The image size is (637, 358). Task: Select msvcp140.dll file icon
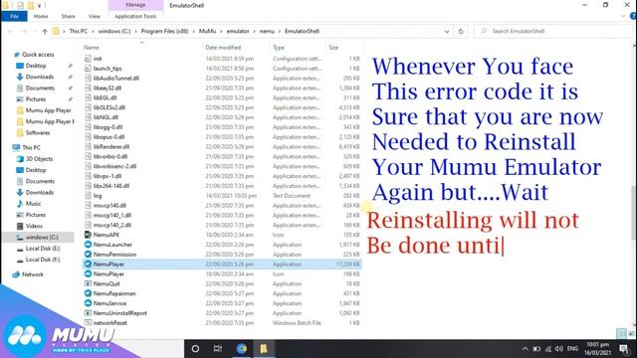[x=88, y=206]
